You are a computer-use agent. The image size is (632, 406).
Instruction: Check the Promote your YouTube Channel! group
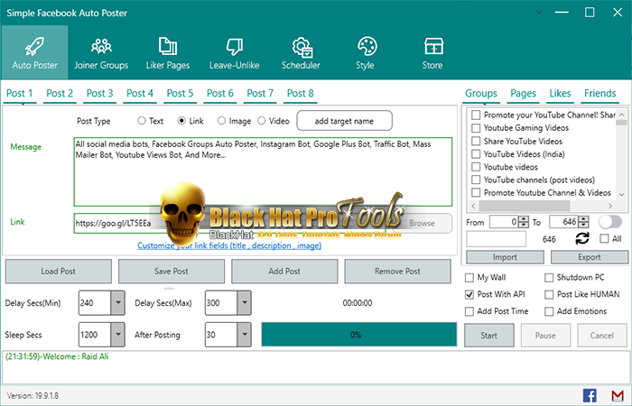point(476,115)
